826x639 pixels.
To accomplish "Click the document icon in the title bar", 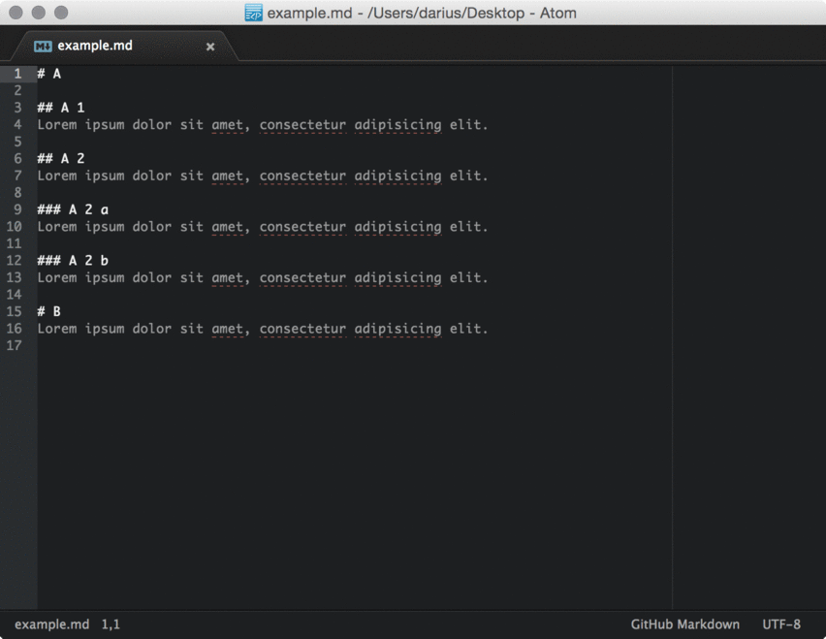I will click(253, 13).
